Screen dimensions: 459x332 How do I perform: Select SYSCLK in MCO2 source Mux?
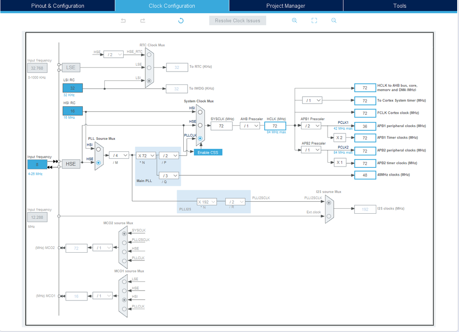[125, 233]
